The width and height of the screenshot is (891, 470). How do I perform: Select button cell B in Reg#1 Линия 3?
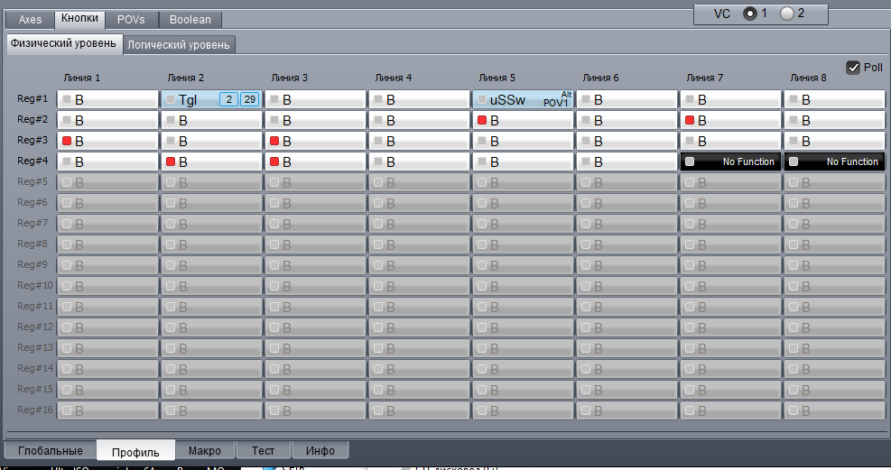[x=315, y=99]
